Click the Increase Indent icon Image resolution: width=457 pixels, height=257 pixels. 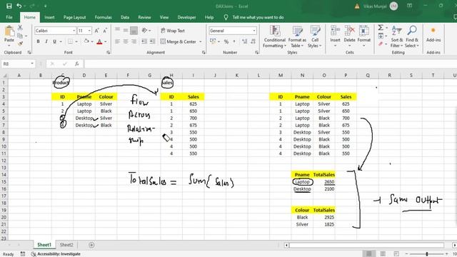click(152, 41)
